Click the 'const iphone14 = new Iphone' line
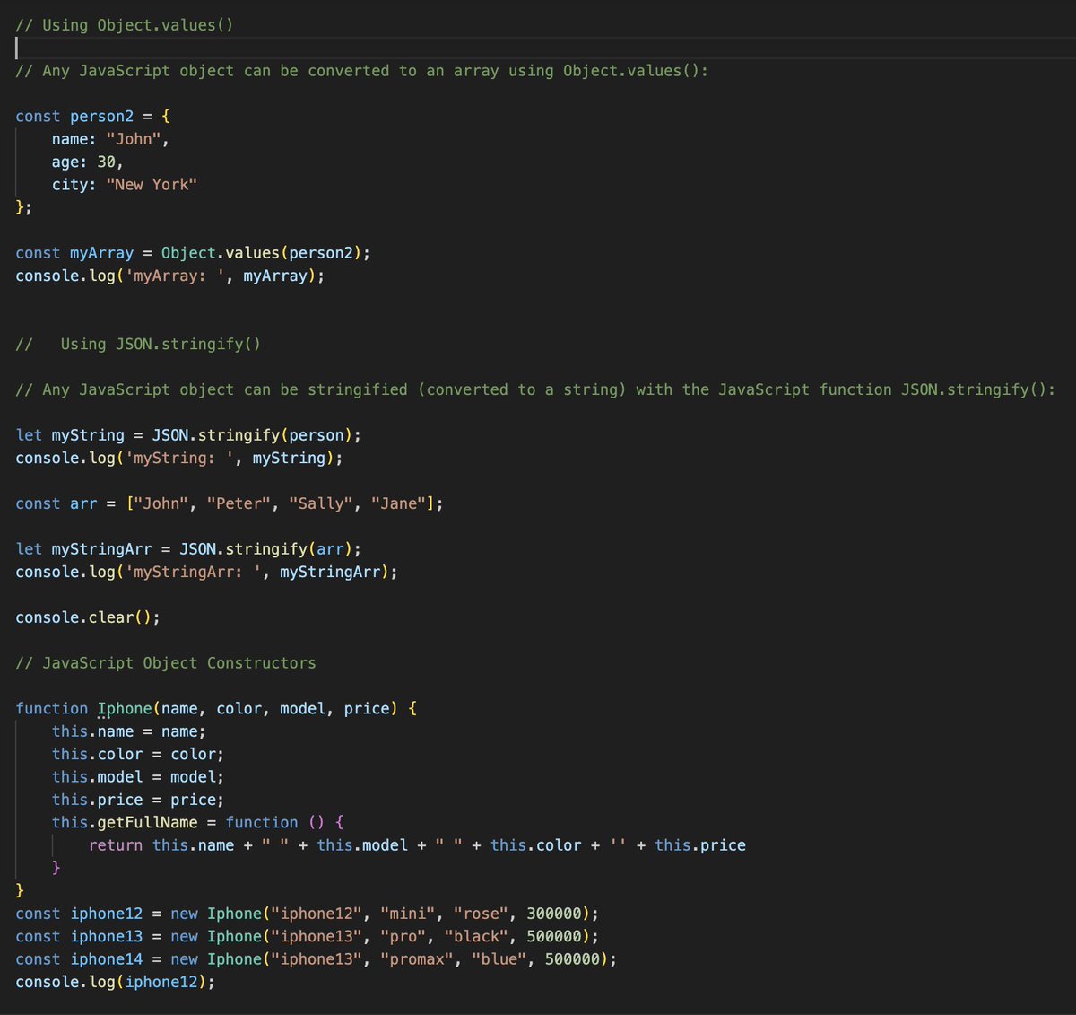This screenshot has height=1015, width=1076. click(x=316, y=959)
